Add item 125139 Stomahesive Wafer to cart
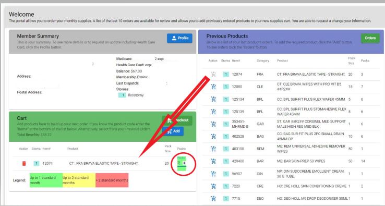385x206 pixels. [x=213, y=112]
